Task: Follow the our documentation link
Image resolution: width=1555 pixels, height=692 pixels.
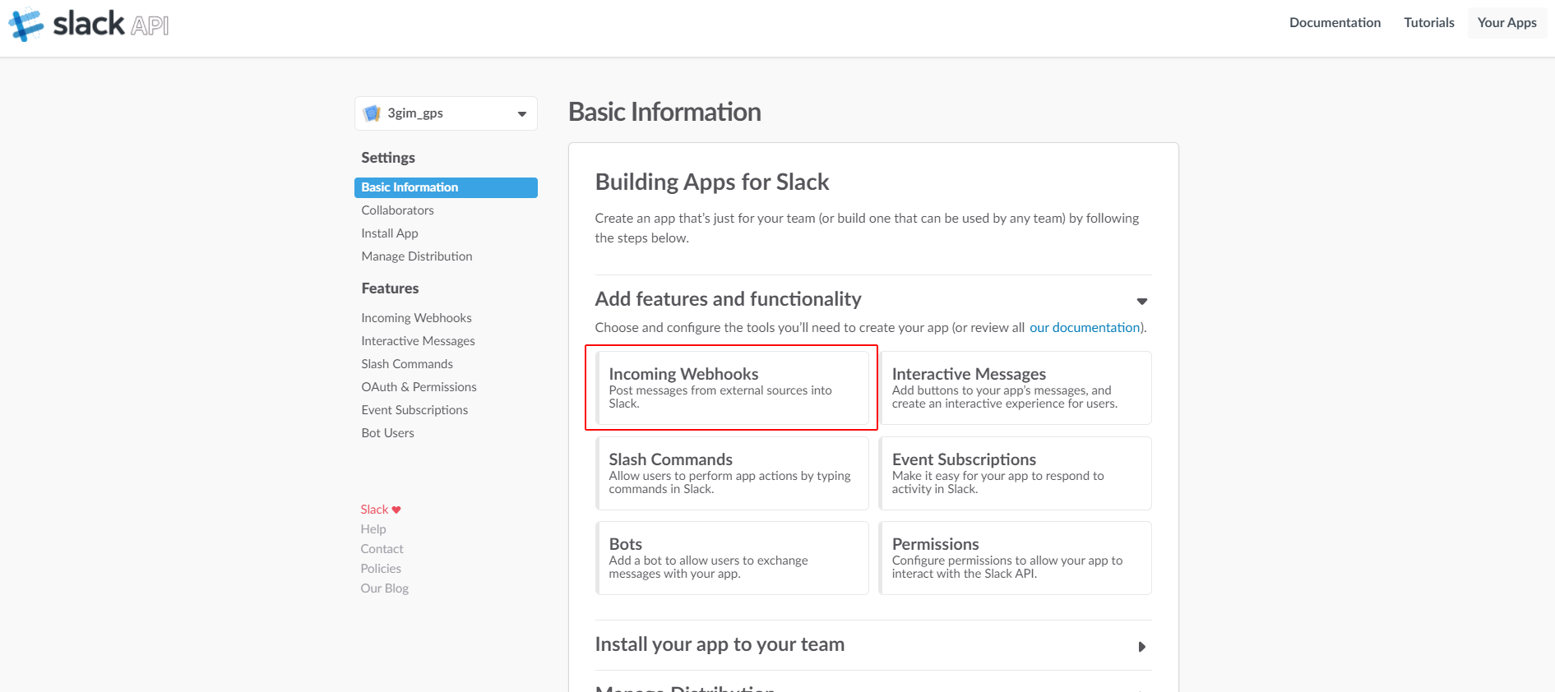Action: (1085, 328)
